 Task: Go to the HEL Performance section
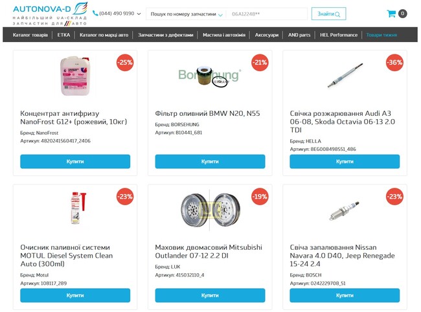339,35
